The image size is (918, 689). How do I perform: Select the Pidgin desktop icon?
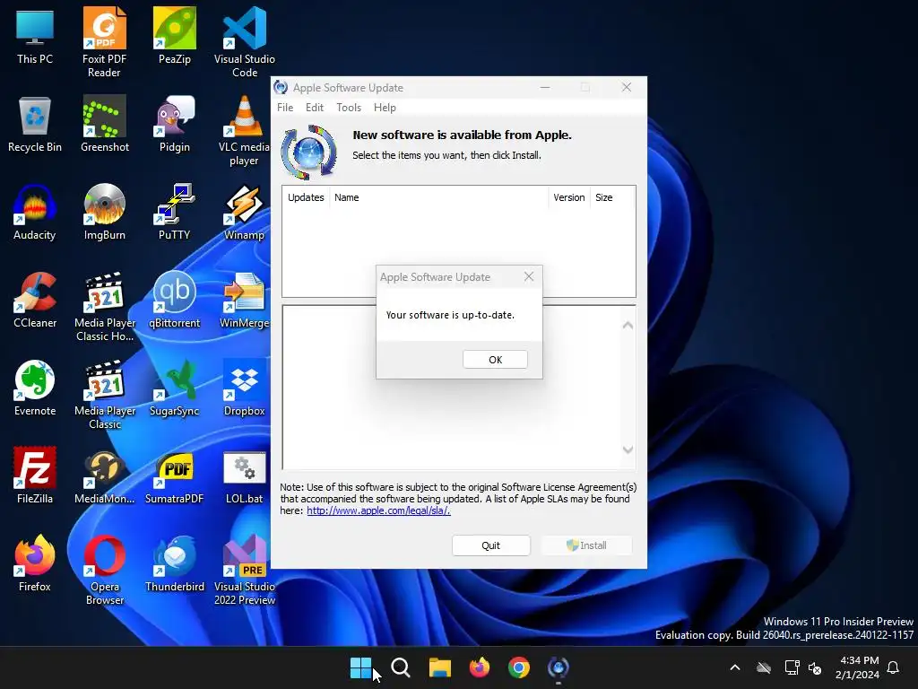pos(175,124)
